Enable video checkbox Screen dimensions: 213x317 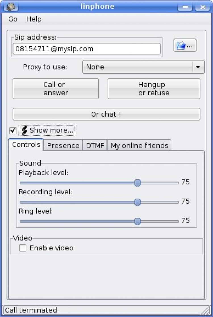coord(23,248)
